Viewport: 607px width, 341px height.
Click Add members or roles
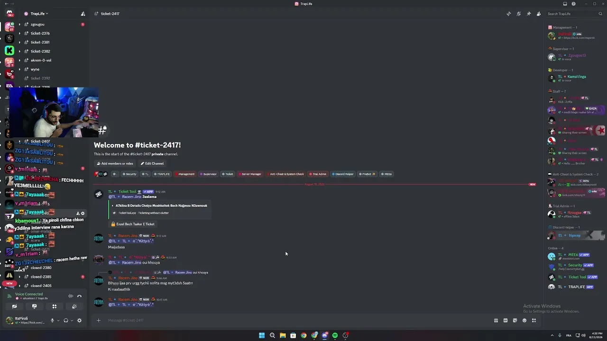click(115, 163)
